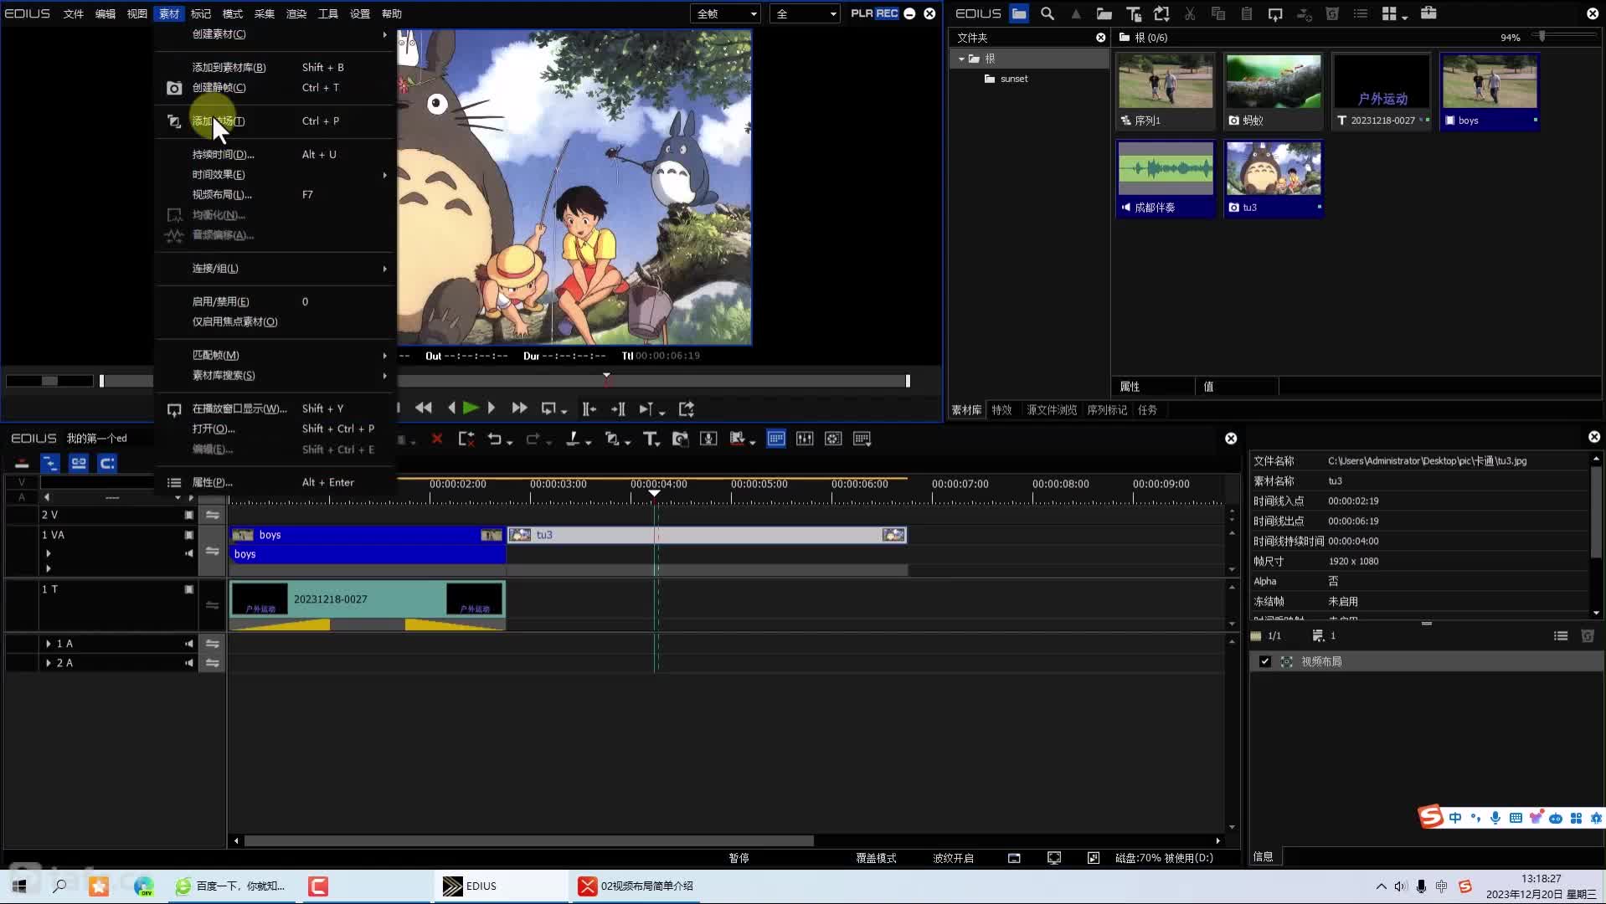Image resolution: width=1606 pixels, height=904 pixels.
Task: Open the 创建素材 submenu
Action: coord(275,34)
